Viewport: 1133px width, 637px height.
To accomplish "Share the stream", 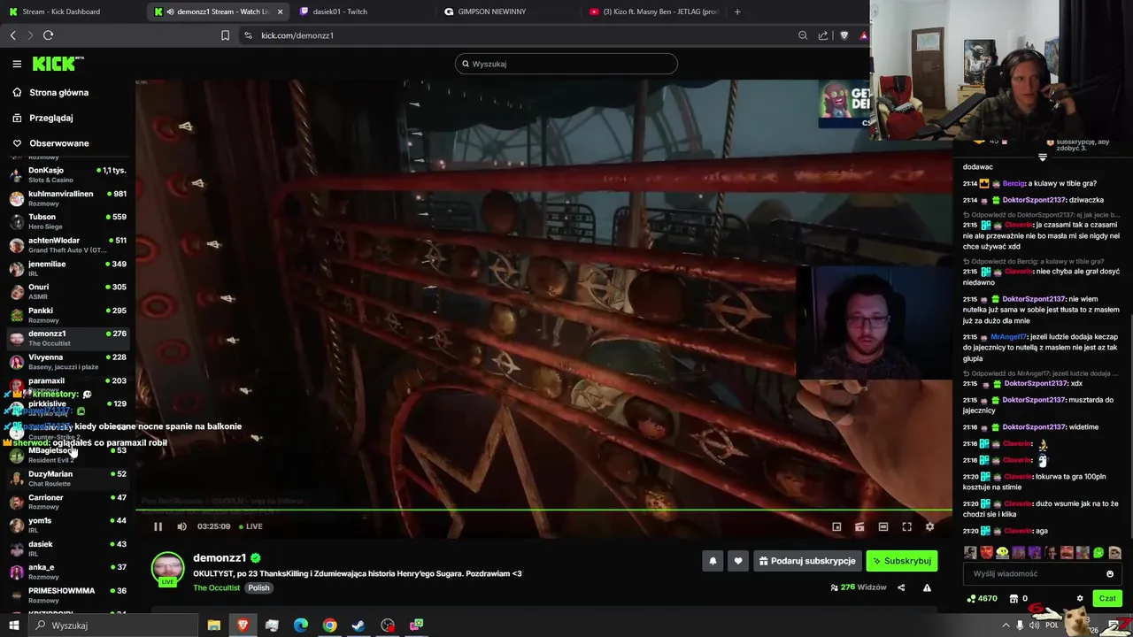I will (x=901, y=587).
